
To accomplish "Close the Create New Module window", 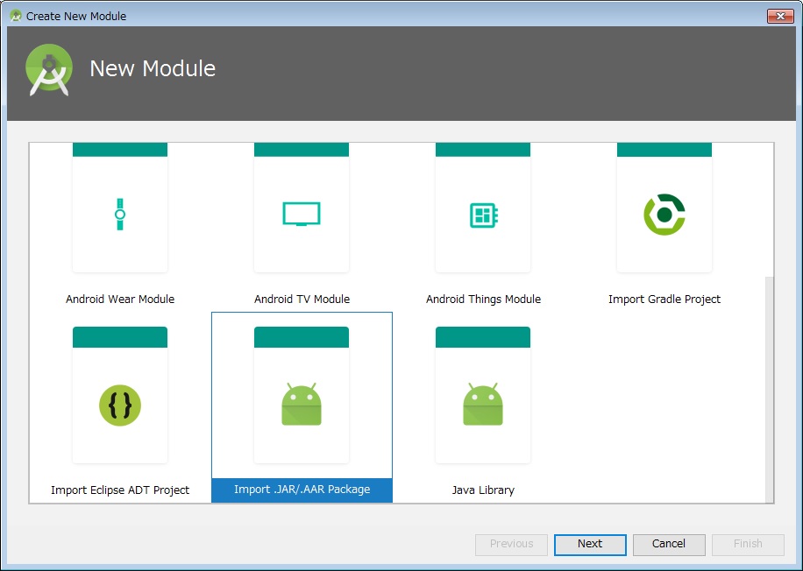I will pyautogui.click(x=780, y=16).
